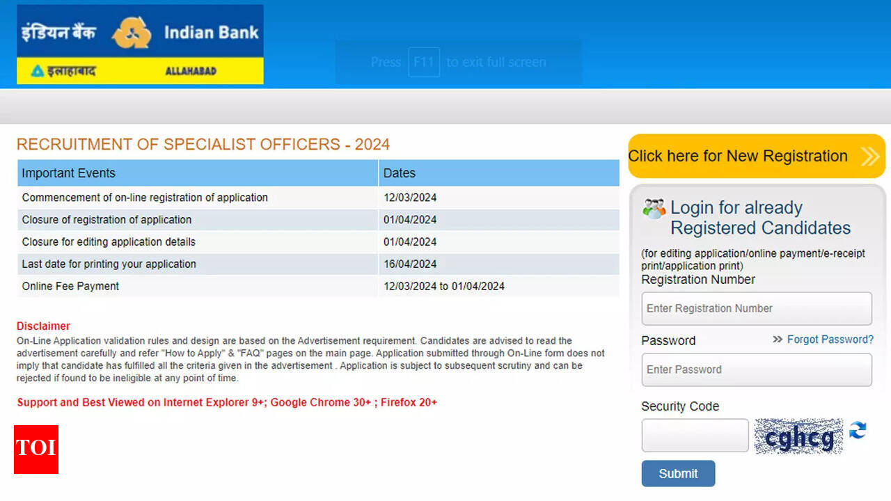Focus the Enter Password field
Screen dimensions: 891x501
756,369
